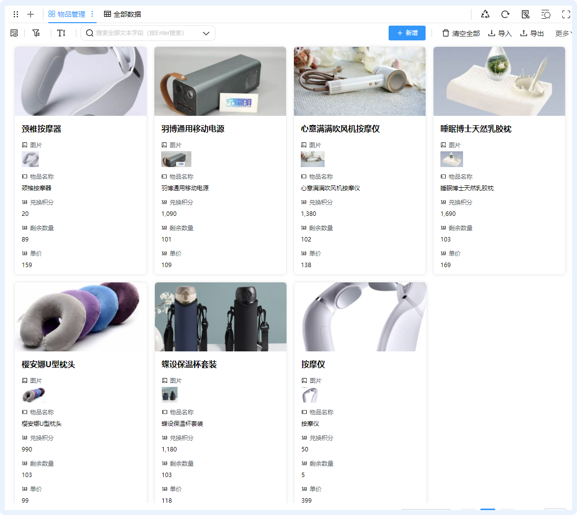Click the document link icon in top toolbar

tap(525, 14)
